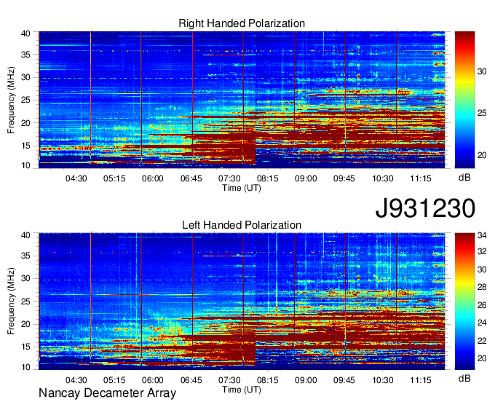This screenshot has width=495, height=402.
Task: Click 06:00 time tick under Right Handed plot
Action: [152, 178]
